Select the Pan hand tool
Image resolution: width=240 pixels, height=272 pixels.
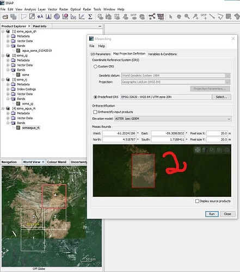[x=179, y=17]
